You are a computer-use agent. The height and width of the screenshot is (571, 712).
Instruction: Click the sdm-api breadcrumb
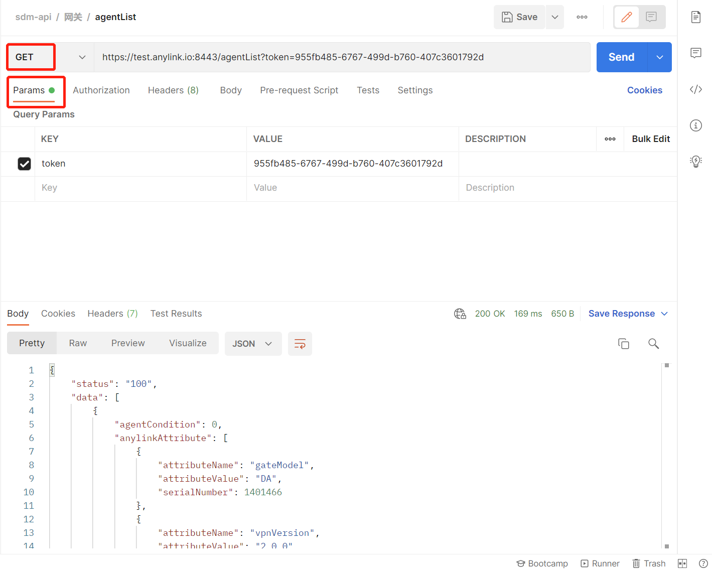pyautogui.click(x=33, y=17)
